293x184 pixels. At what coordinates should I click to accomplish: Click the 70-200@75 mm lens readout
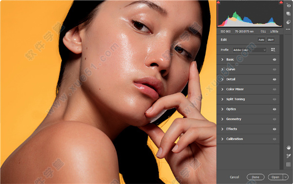tap(244, 32)
